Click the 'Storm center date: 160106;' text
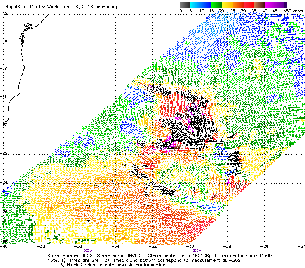The width and height of the screenshot is (305, 268). [179, 256]
